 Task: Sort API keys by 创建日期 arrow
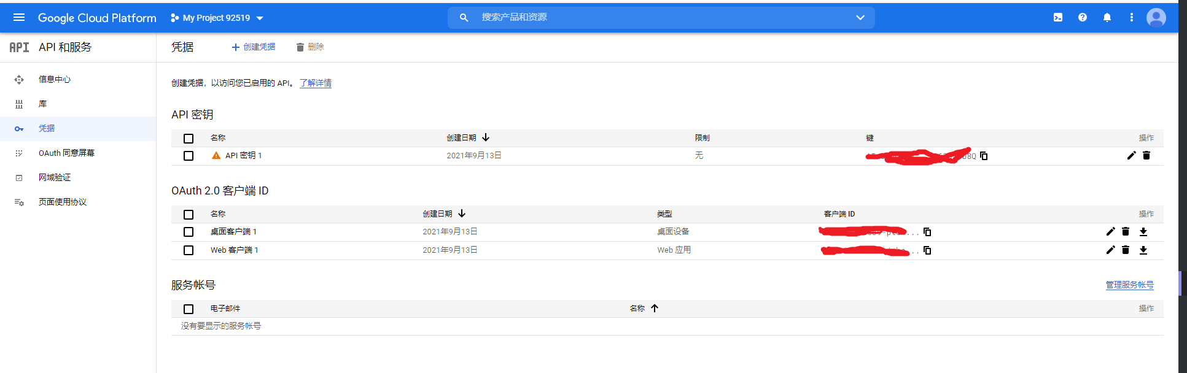tap(486, 137)
